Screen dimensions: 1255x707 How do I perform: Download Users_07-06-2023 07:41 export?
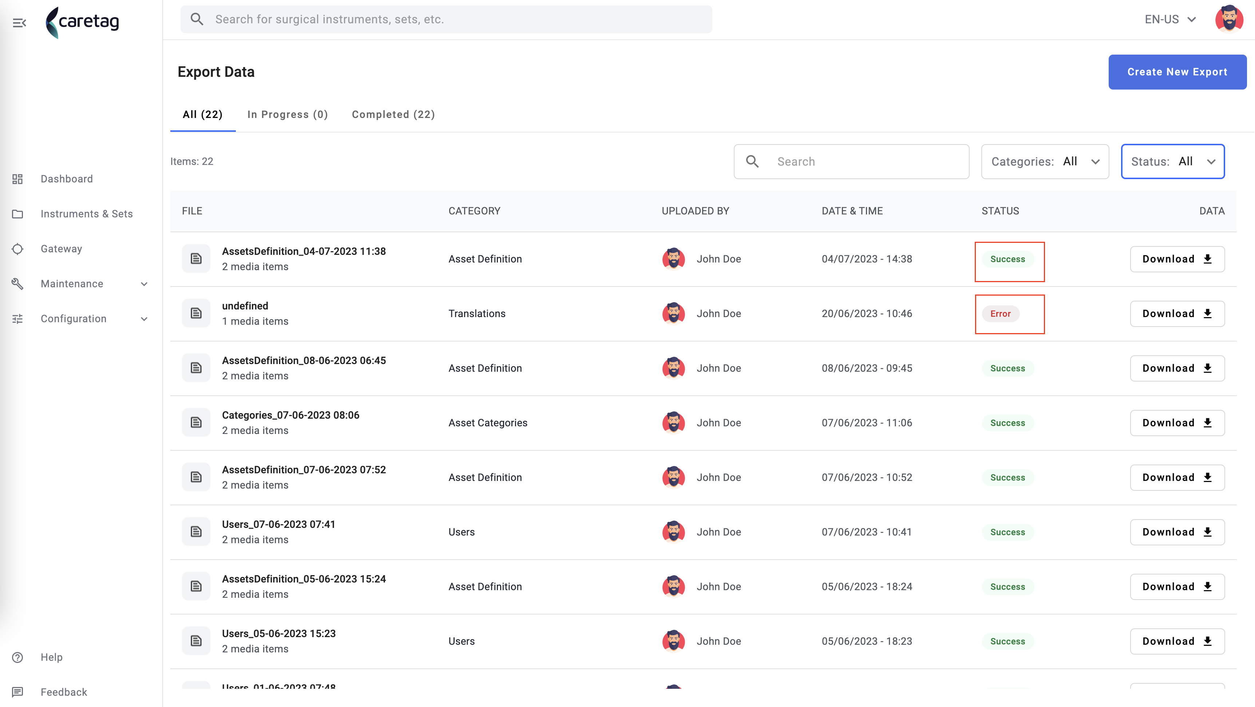[1177, 532]
